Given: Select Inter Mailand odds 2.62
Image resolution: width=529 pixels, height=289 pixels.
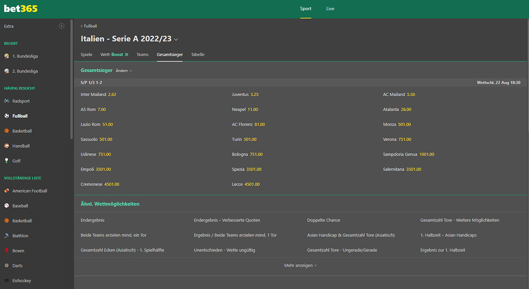Looking at the screenshot, I should click(x=112, y=95).
